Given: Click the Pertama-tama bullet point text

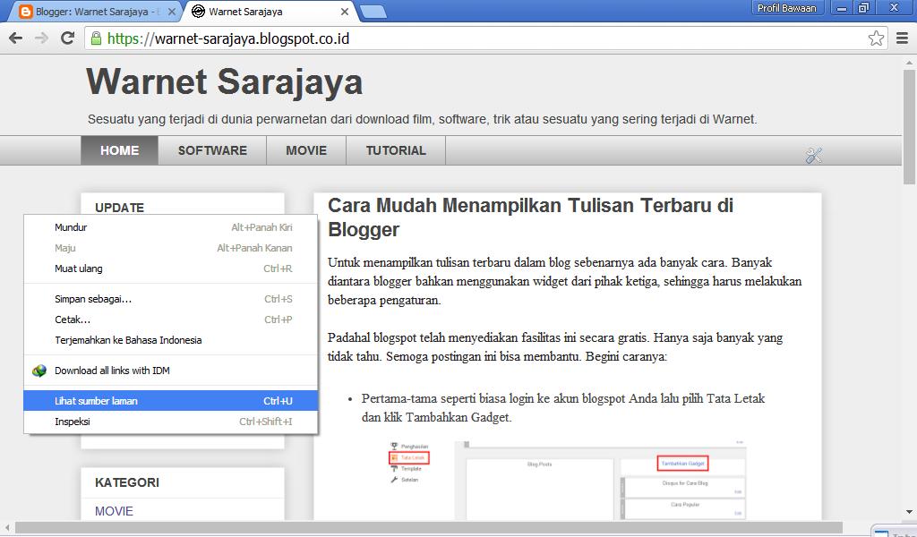Looking at the screenshot, I should pos(563,408).
